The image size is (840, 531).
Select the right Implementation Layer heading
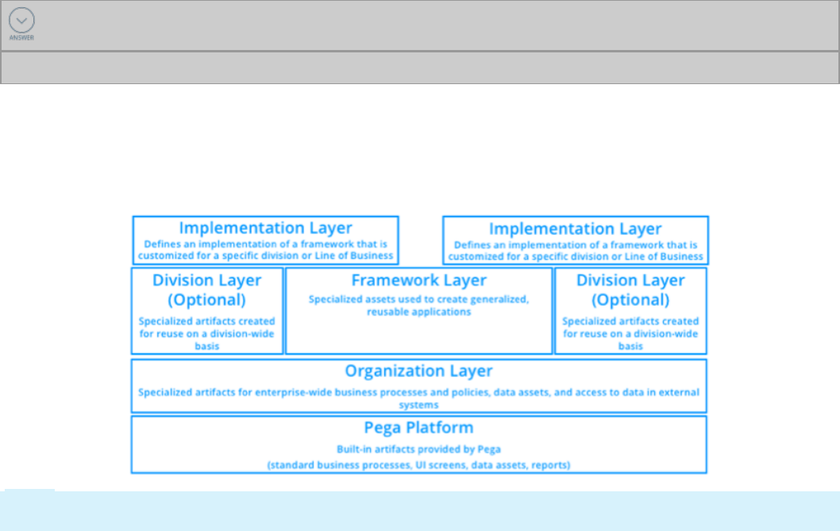[576, 229]
